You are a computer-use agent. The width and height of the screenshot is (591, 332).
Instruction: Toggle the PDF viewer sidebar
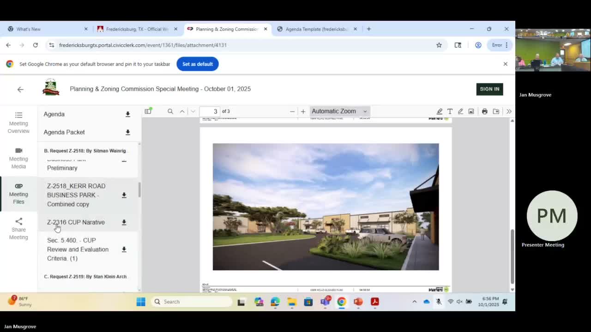[148, 111]
